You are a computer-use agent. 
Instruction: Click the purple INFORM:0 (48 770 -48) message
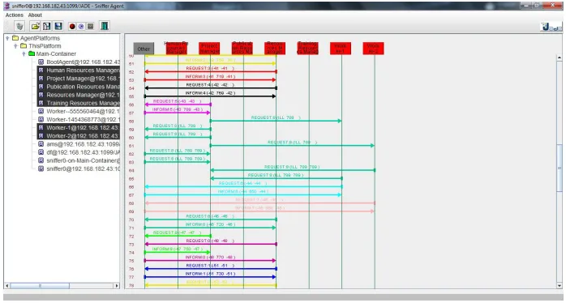[211, 260]
